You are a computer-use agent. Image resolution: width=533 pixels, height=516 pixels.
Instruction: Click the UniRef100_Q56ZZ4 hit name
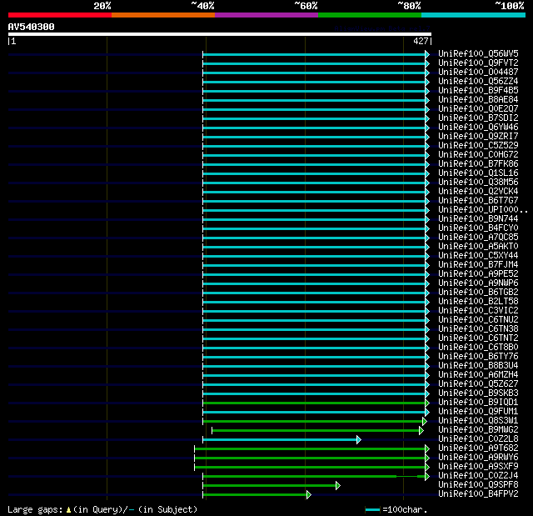[x=478, y=82]
